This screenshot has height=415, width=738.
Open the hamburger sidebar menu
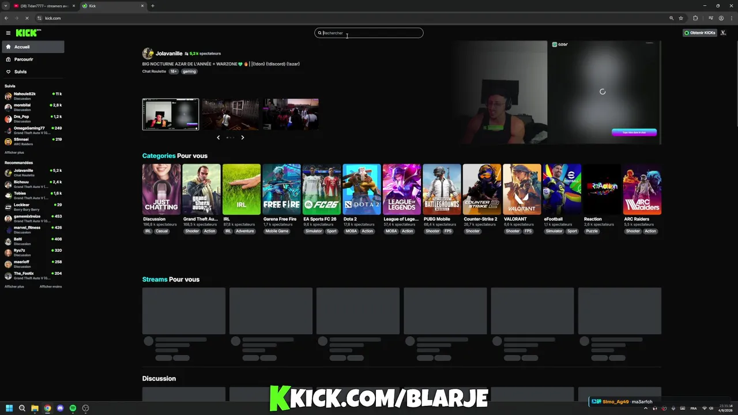tap(8, 33)
